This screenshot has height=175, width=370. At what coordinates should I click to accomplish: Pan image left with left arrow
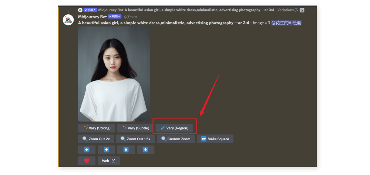coord(87,150)
